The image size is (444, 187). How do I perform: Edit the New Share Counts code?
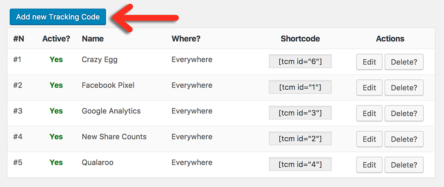click(x=369, y=139)
